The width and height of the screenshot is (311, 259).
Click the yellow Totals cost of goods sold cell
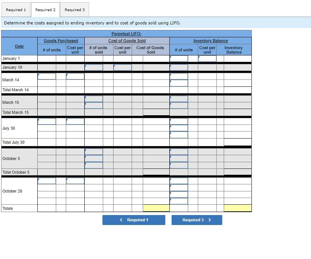coord(156,208)
